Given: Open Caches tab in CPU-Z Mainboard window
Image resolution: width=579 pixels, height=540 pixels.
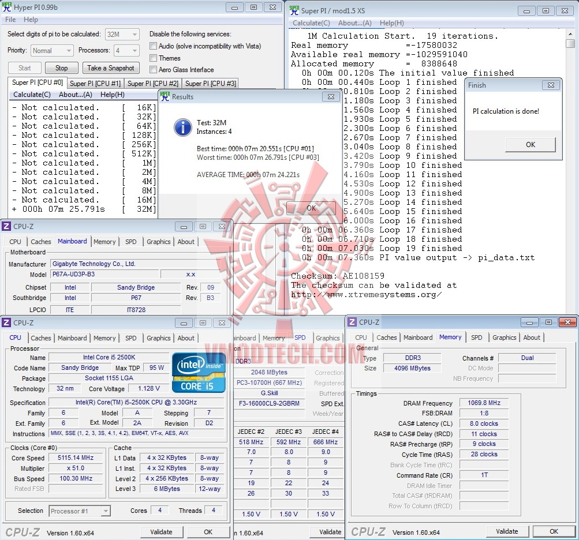Looking at the screenshot, I should click(x=40, y=242).
